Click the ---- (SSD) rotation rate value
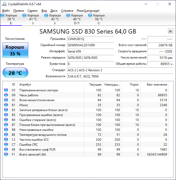The image size is (176, 180). [x=160, y=51]
